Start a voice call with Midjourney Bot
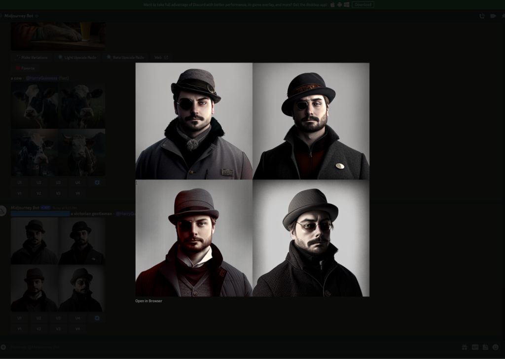Screen dimensions: 505x359 (482, 16)
